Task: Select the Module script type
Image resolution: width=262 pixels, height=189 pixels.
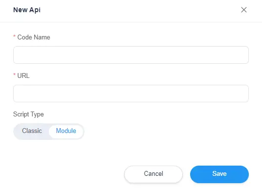Action: (x=66, y=131)
